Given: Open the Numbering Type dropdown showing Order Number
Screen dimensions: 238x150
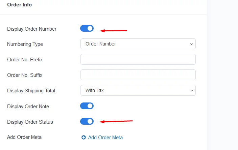Looking at the screenshot, I should point(138,44).
